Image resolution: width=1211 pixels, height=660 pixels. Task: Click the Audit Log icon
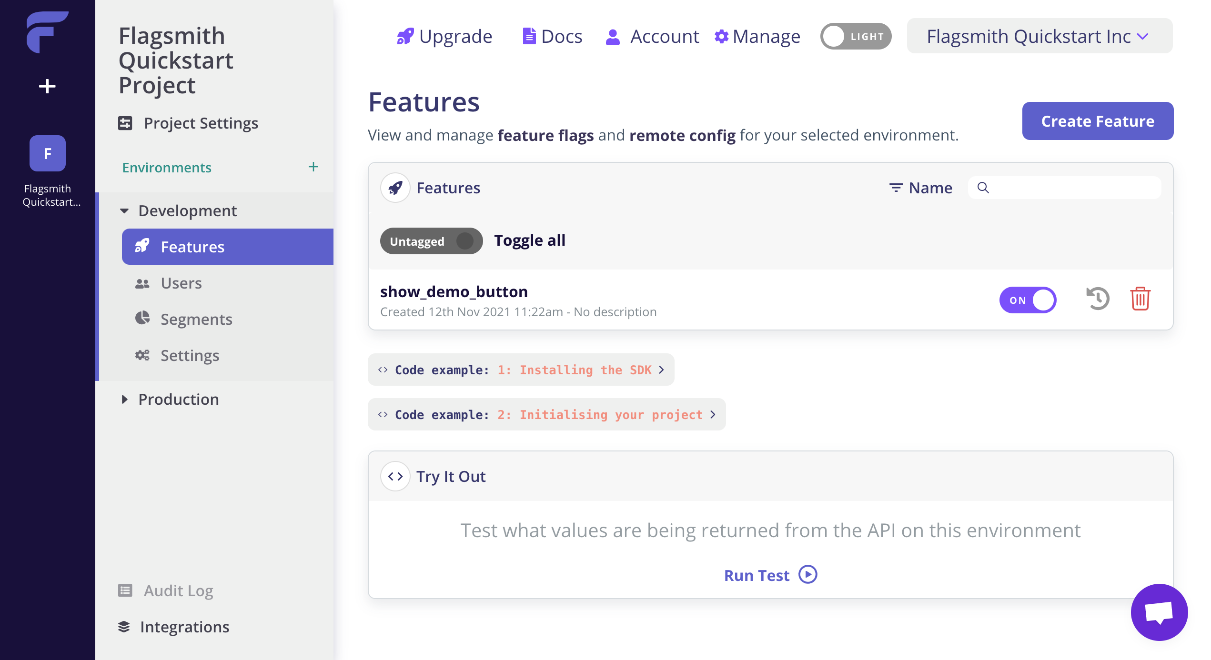click(x=125, y=590)
